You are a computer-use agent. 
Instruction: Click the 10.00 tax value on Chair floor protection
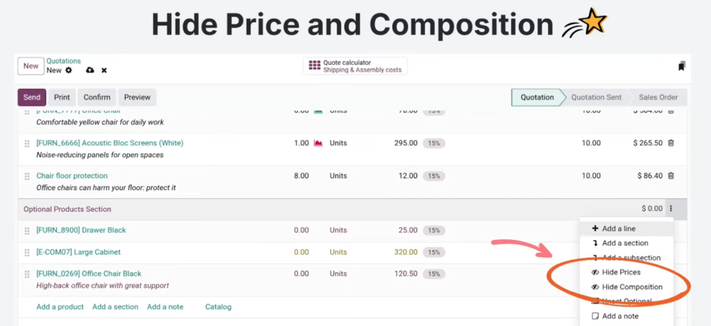pyautogui.click(x=592, y=175)
